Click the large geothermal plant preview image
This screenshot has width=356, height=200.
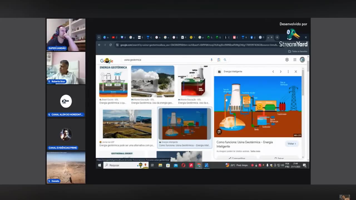pos(258,107)
